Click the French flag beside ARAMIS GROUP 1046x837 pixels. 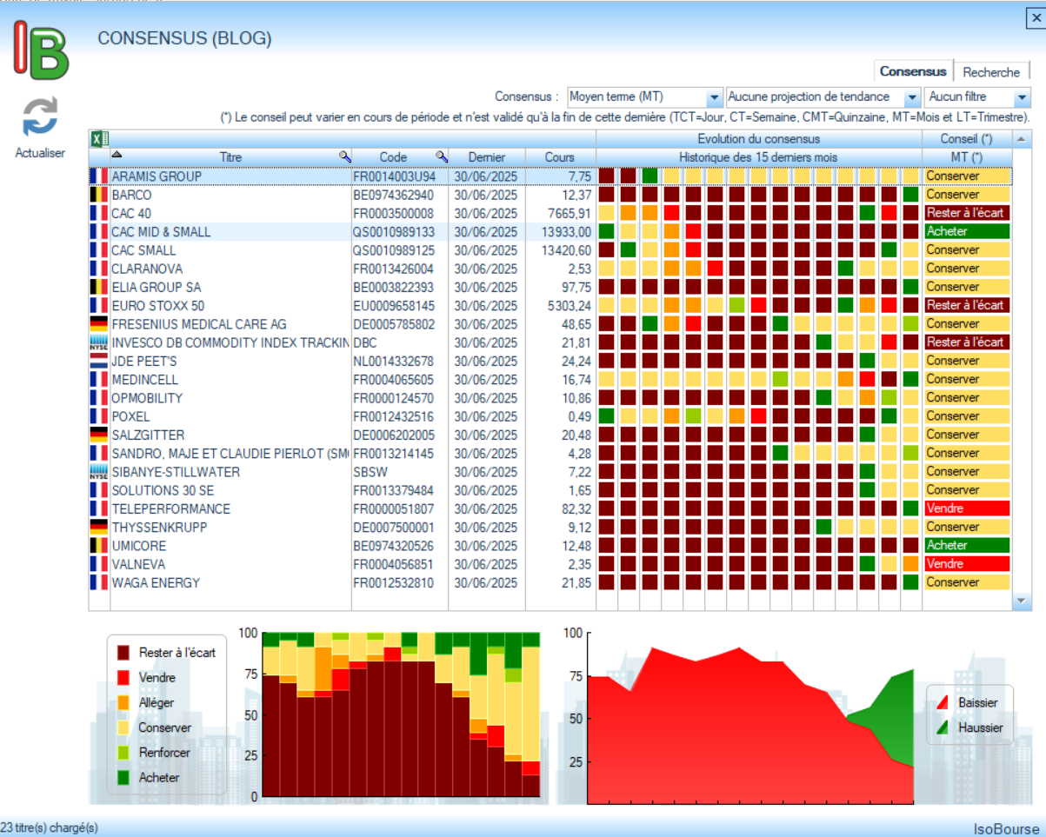click(x=99, y=176)
